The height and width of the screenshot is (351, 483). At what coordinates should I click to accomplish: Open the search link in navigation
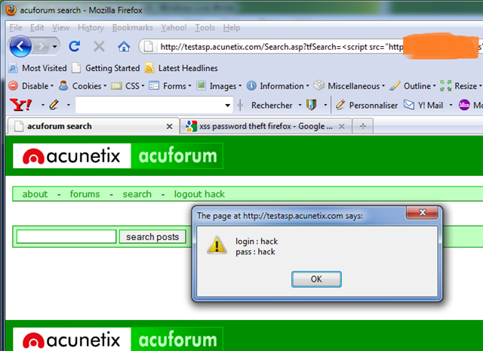coord(137,194)
